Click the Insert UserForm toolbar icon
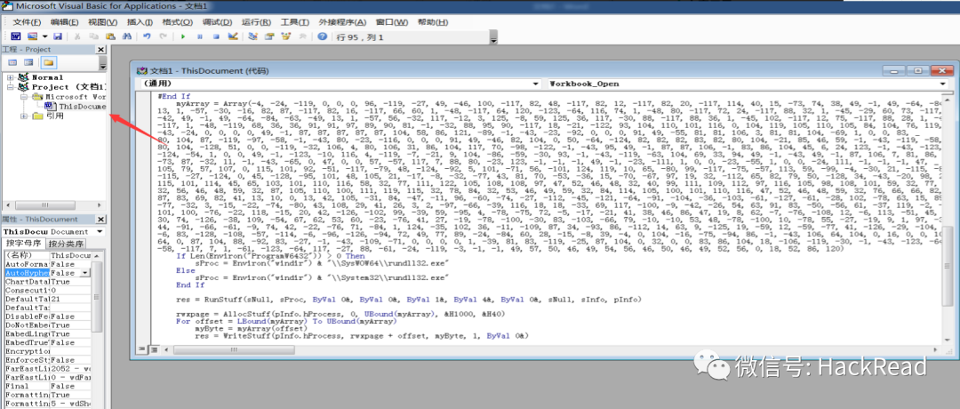This screenshot has height=409, width=960. (x=32, y=36)
